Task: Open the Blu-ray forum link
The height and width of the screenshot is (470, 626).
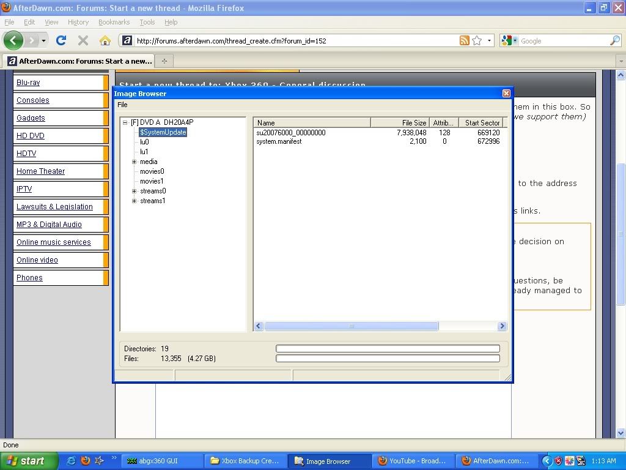Action: click(x=28, y=83)
